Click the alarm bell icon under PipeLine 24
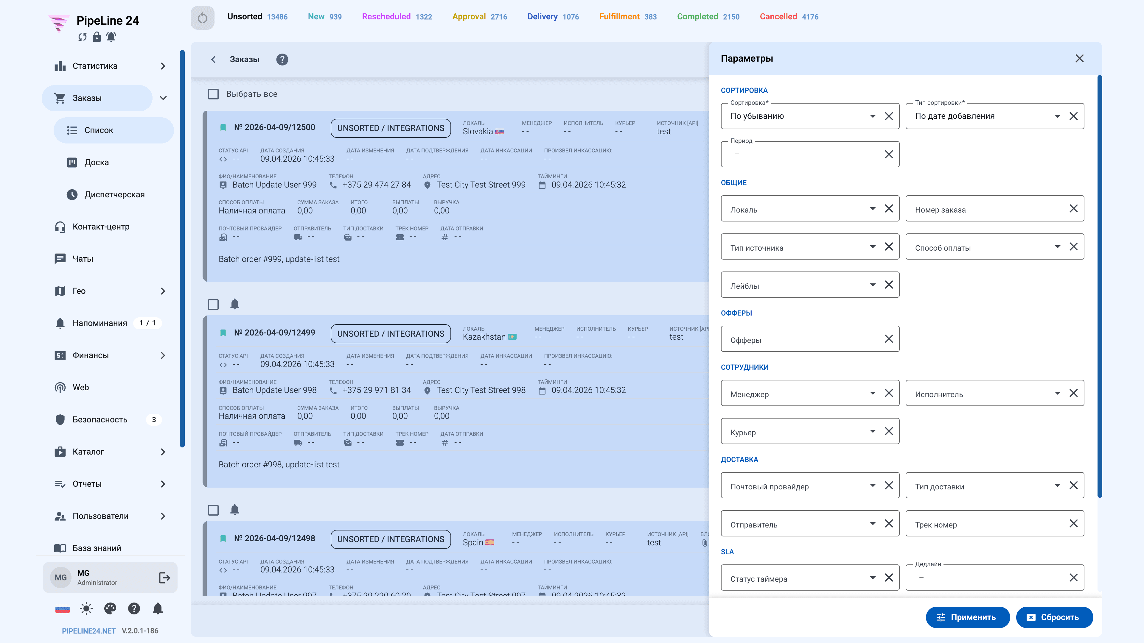 click(111, 37)
